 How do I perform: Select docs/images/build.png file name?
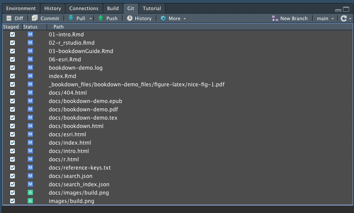pyautogui.click(x=79, y=193)
